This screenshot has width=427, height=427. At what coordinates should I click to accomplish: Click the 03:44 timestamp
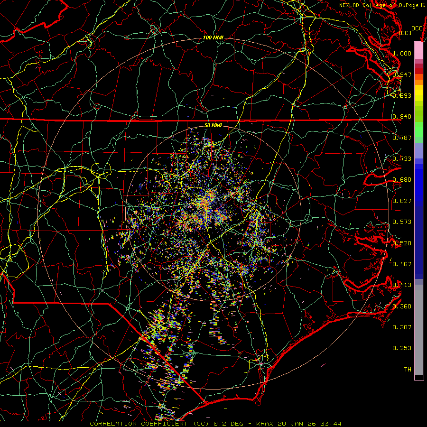(330, 424)
